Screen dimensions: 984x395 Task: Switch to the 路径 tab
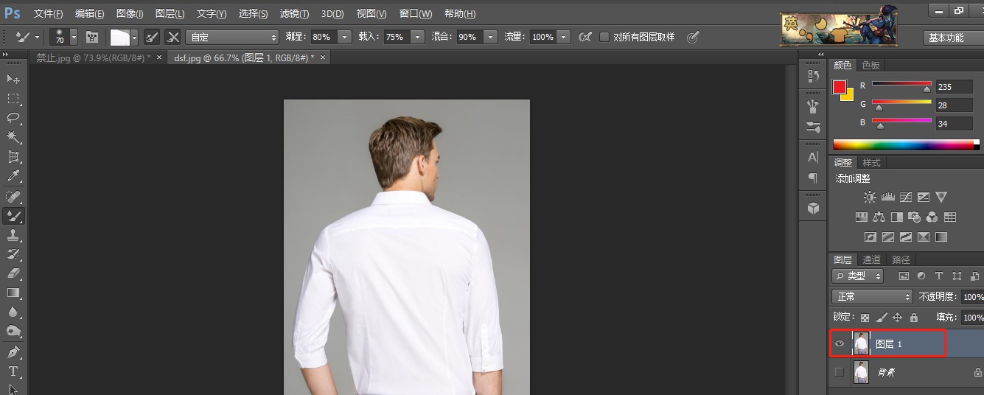[901, 259]
